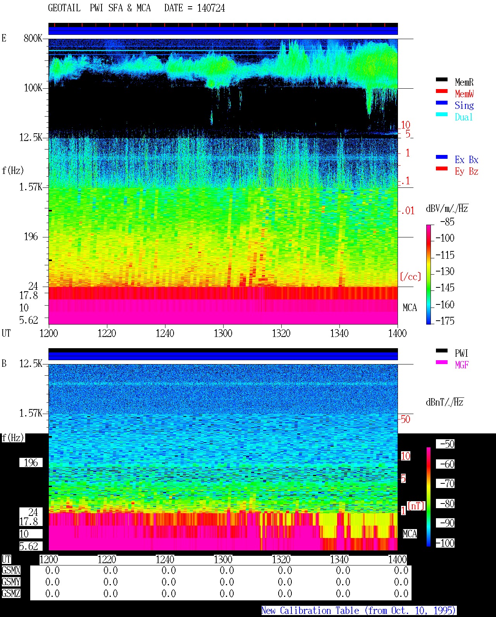The height and width of the screenshot is (617, 496).
Task: Click the -70 magnetic color scale value
Action: click(447, 483)
